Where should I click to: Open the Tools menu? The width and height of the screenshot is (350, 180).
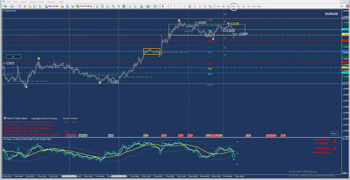point(42,2)
